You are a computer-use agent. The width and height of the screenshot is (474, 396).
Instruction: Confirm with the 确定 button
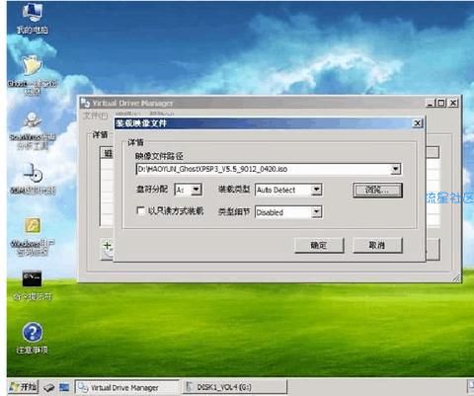tap(319, 245)
